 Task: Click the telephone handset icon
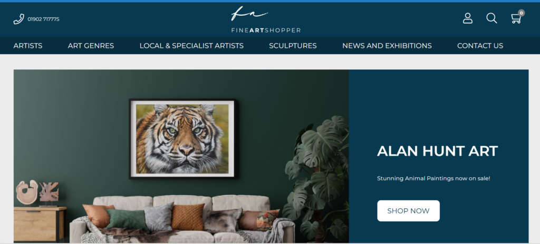coord(18,19)
